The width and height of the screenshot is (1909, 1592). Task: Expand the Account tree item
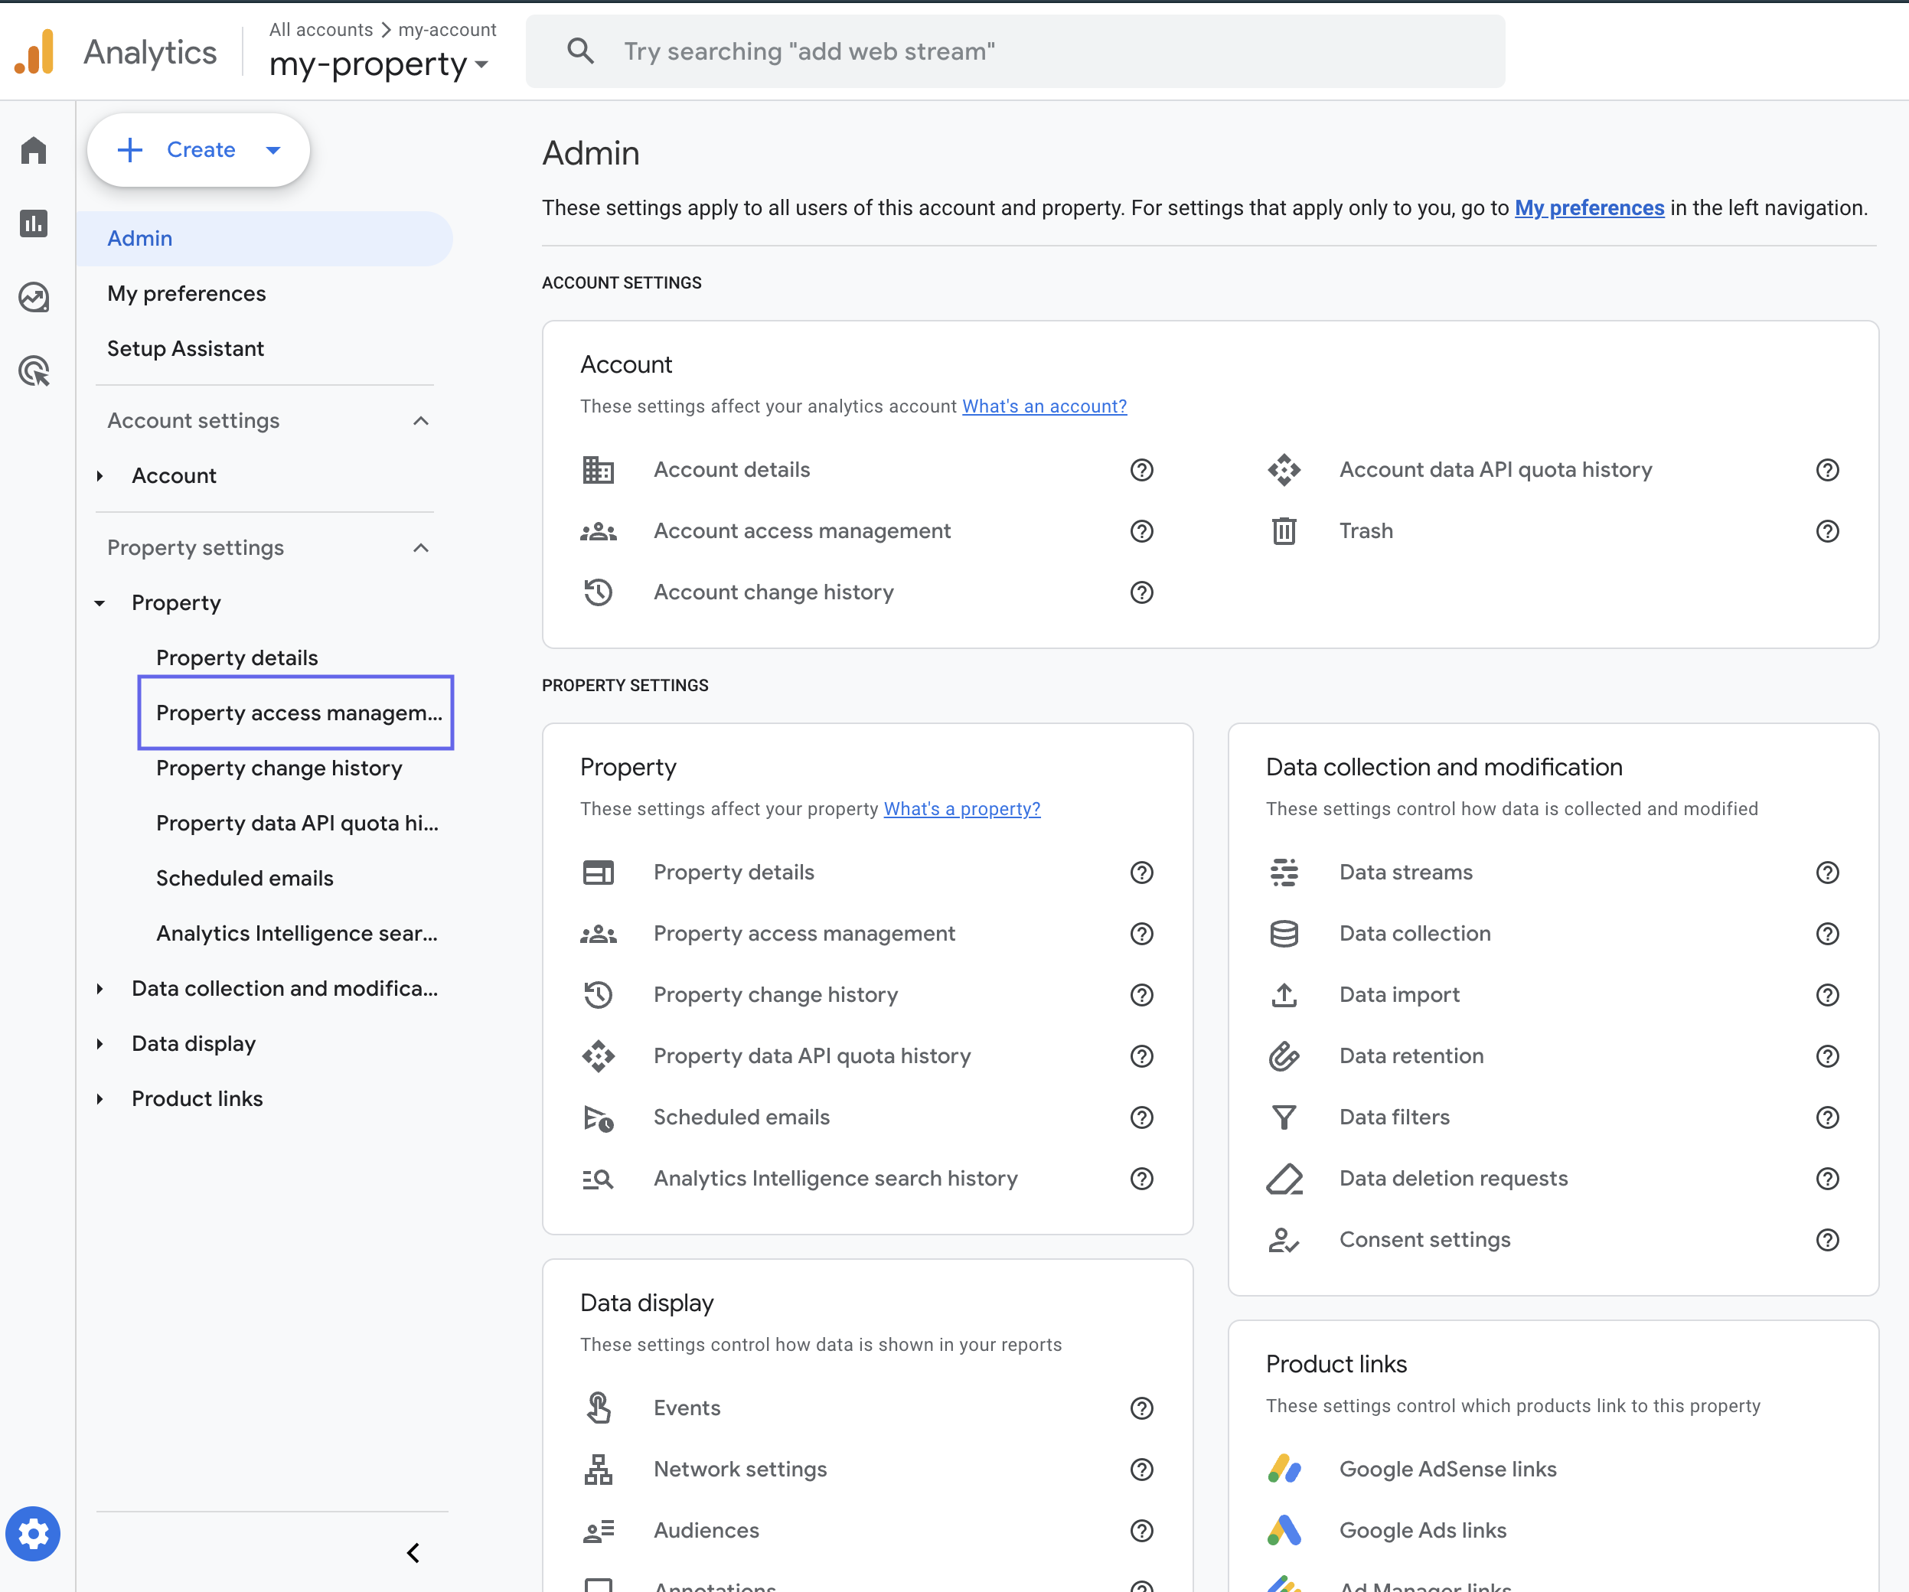point(100,475)
